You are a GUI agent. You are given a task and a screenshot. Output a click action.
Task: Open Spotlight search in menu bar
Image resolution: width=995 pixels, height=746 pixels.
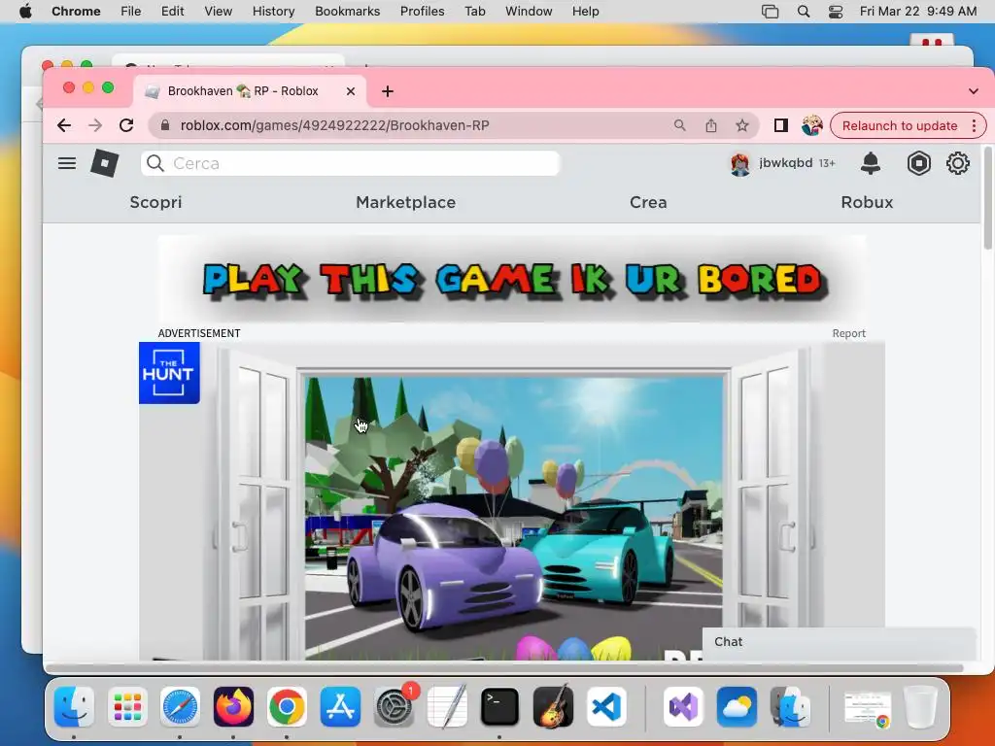(x=804, y=12)
